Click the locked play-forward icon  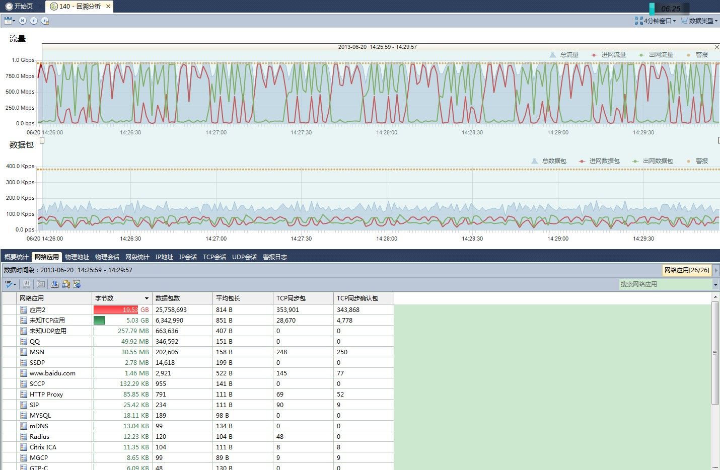click(x=45, y=21)
